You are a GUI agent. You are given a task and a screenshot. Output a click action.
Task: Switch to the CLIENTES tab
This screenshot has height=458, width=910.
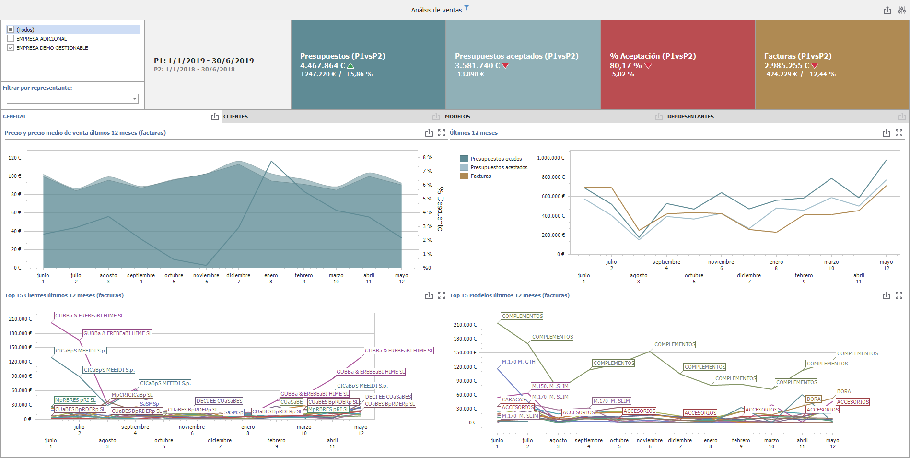[x=236, y=117]
